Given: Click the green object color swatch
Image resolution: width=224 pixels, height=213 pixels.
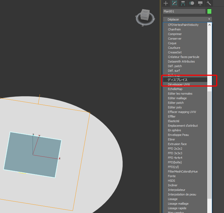Looking at the screenshot, I should point(209,11).
